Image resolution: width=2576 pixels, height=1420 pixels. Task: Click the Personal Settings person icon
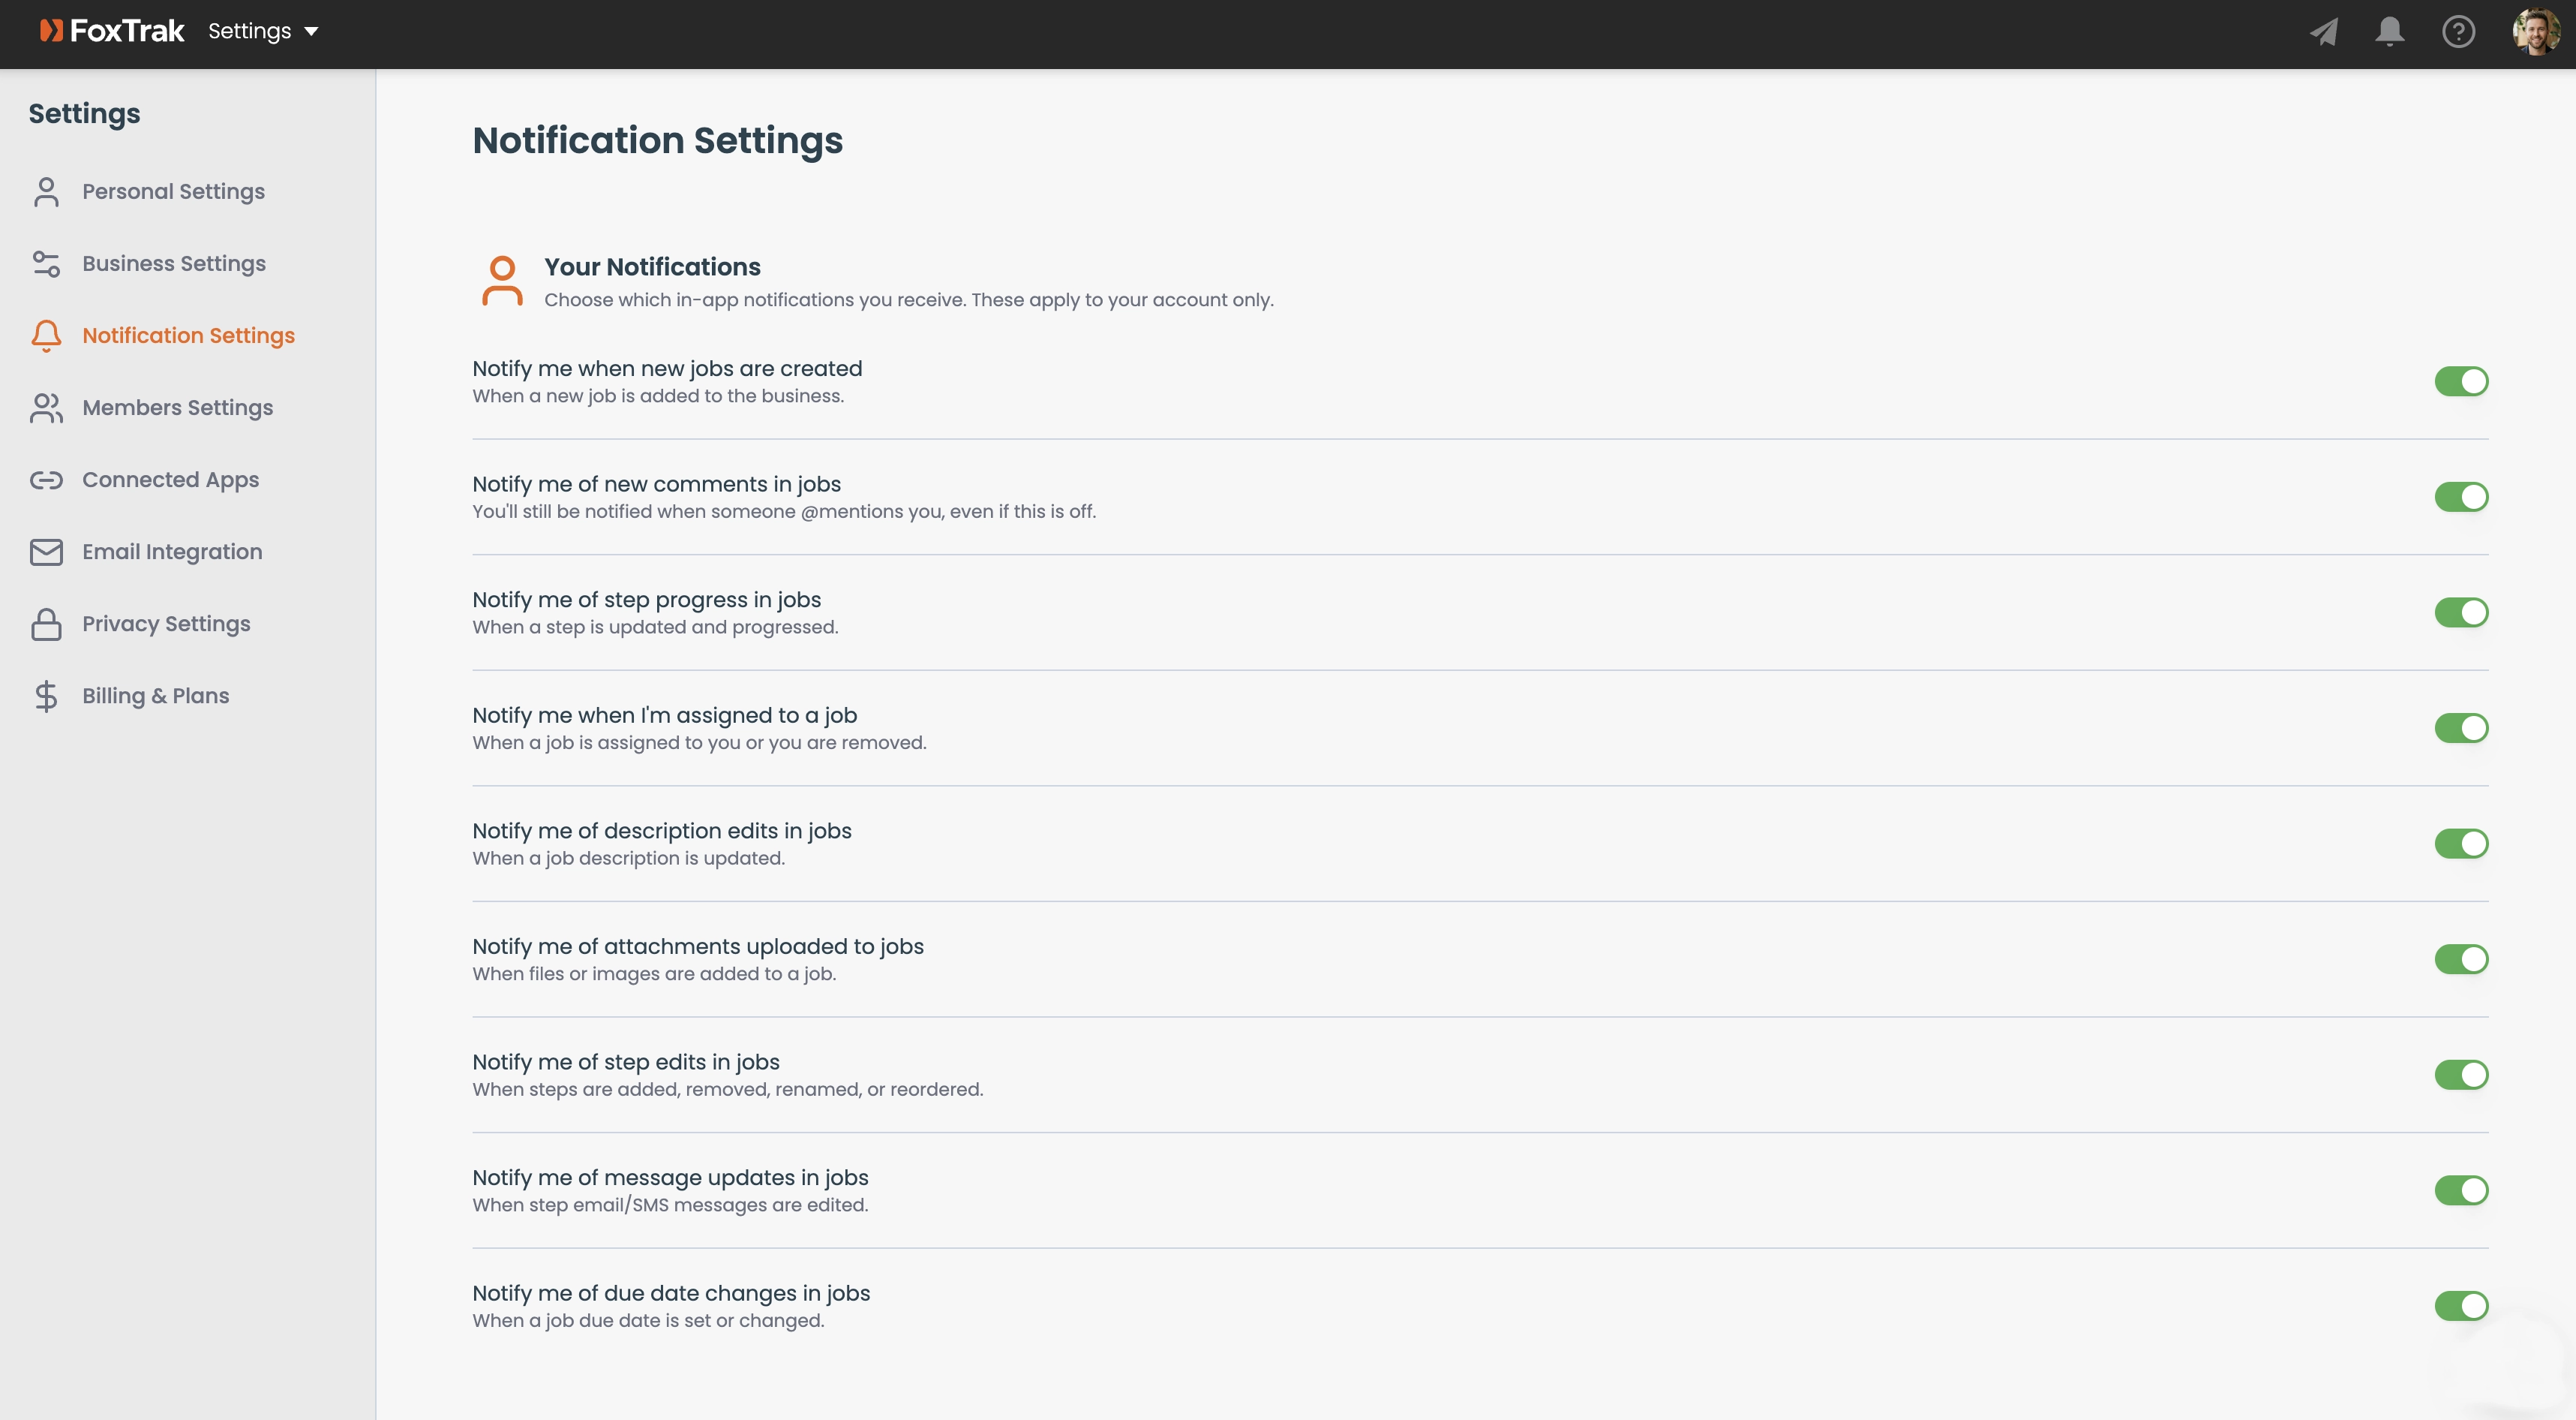click(46, 191)
